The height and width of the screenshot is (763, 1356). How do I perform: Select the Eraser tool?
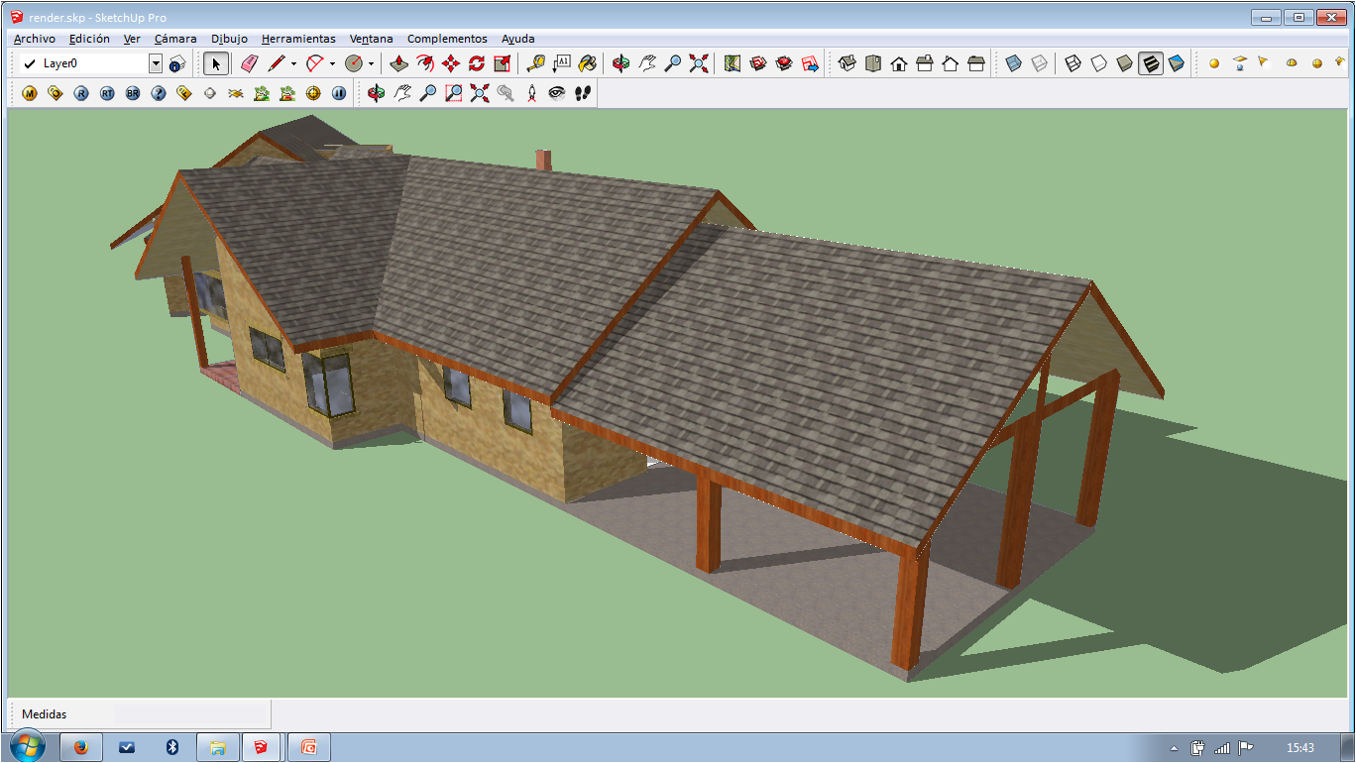tap(249, 63)
